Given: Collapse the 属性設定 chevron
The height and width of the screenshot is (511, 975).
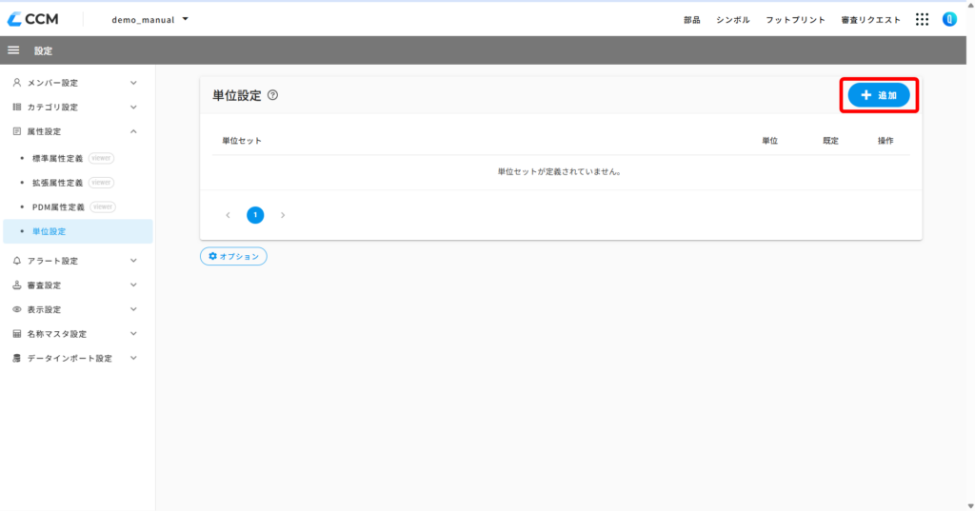Looking at the screenshot, I should point(133,131).
